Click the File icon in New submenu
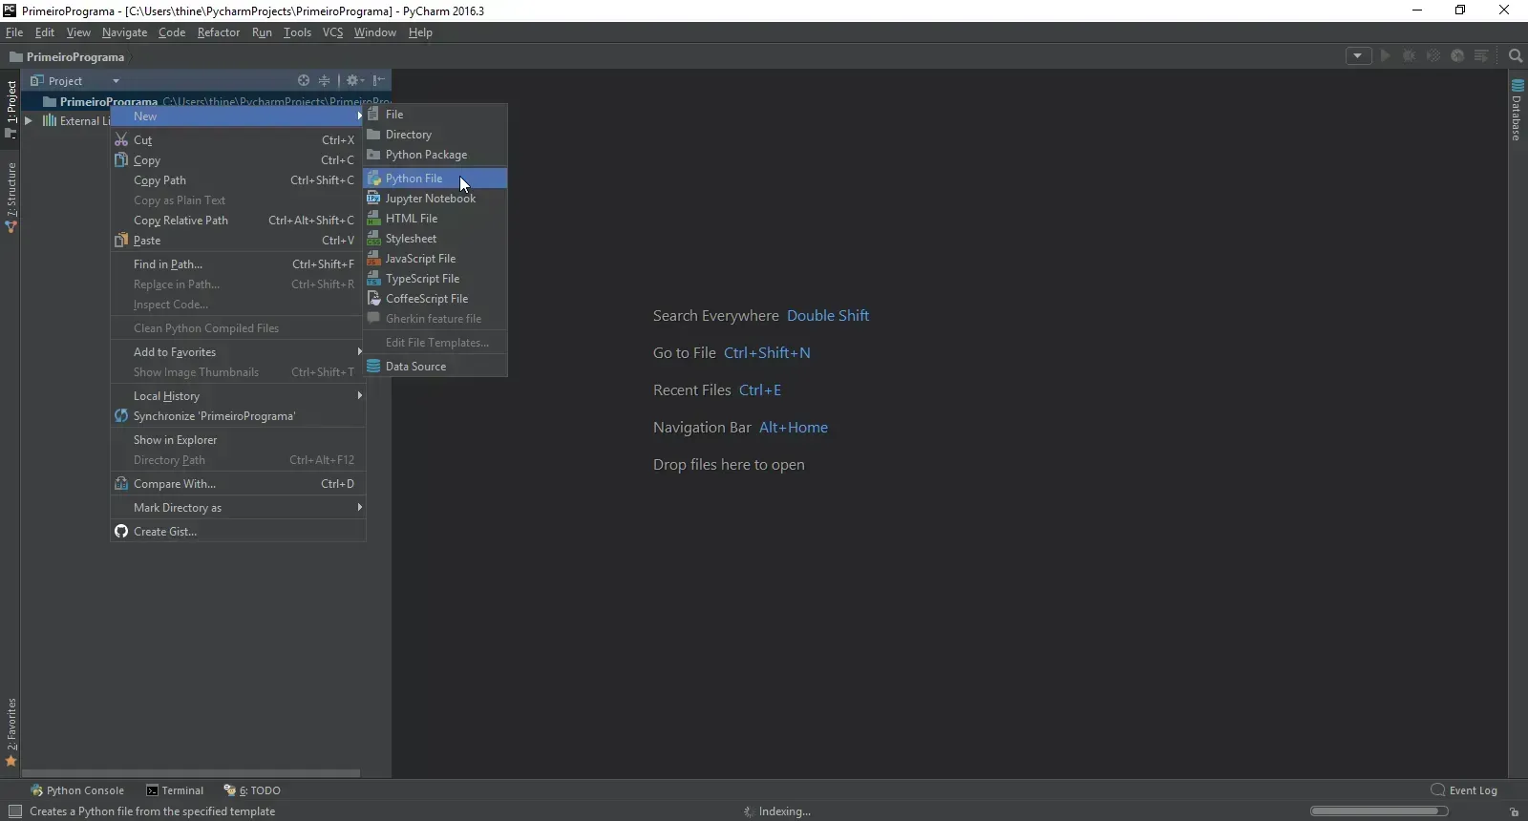1528x821 pixels. [374, 115]
